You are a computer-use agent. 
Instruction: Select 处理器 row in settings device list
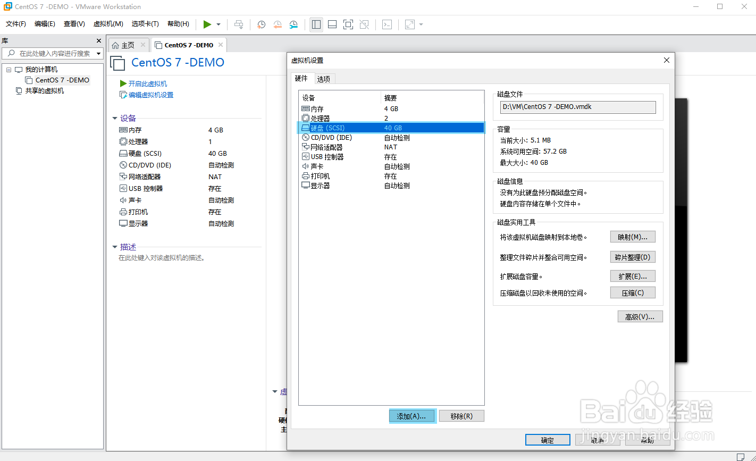pyautogui.click(x=391, y=119)
